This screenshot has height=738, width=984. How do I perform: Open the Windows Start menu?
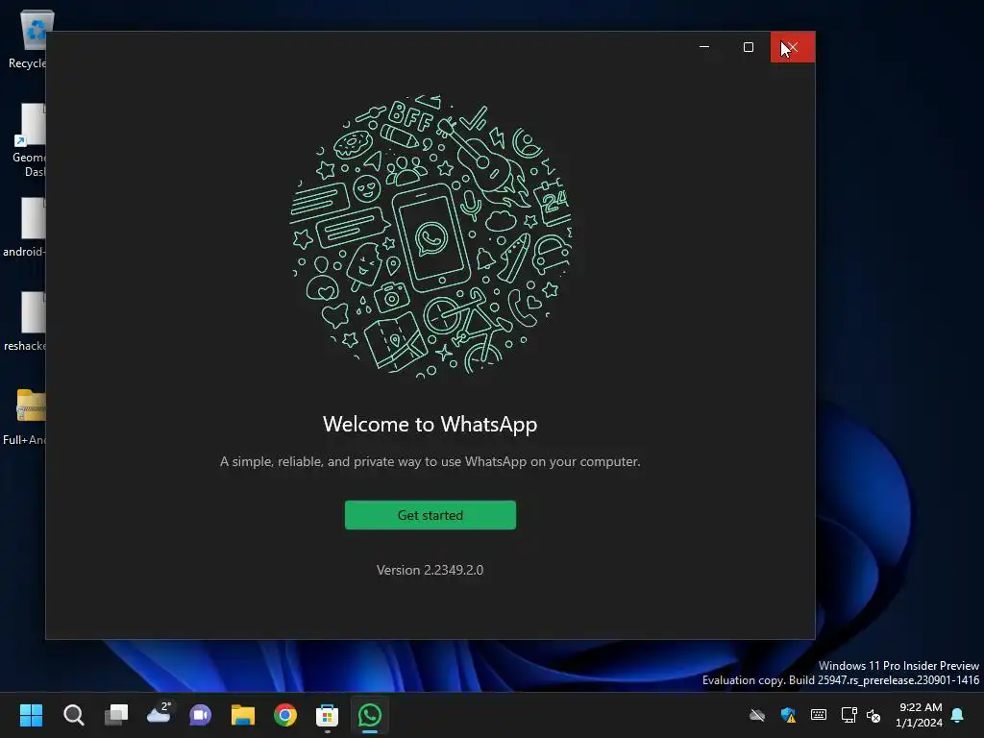(x=31, y=715)
